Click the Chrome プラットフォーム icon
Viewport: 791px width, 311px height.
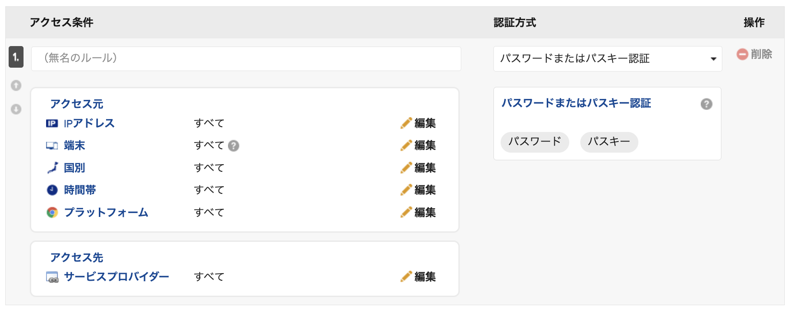coord(52,212)
